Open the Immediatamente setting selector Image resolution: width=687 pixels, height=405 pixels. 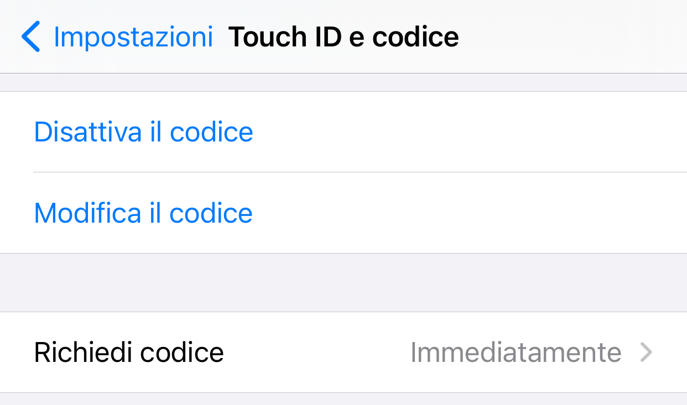(x=516, y=353)
